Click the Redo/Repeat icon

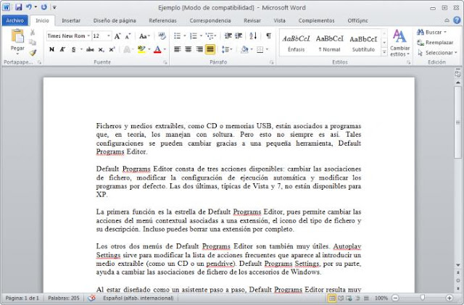43,7
